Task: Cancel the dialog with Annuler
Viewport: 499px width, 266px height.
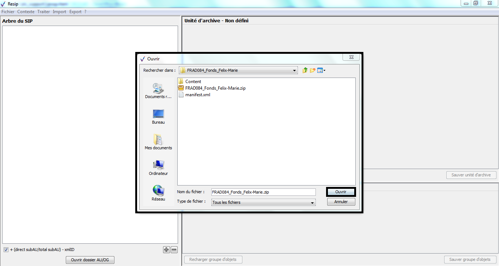Action: point(341,202)
